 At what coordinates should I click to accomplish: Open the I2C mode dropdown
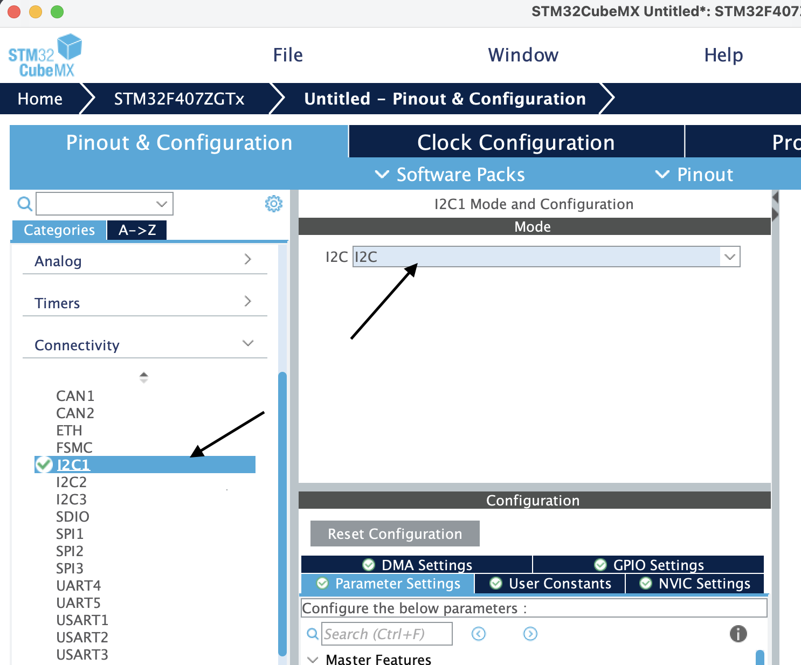click(729, 257)
